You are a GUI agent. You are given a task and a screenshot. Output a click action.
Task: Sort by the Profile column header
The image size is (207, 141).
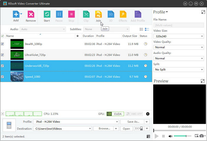tap(109, 36)
